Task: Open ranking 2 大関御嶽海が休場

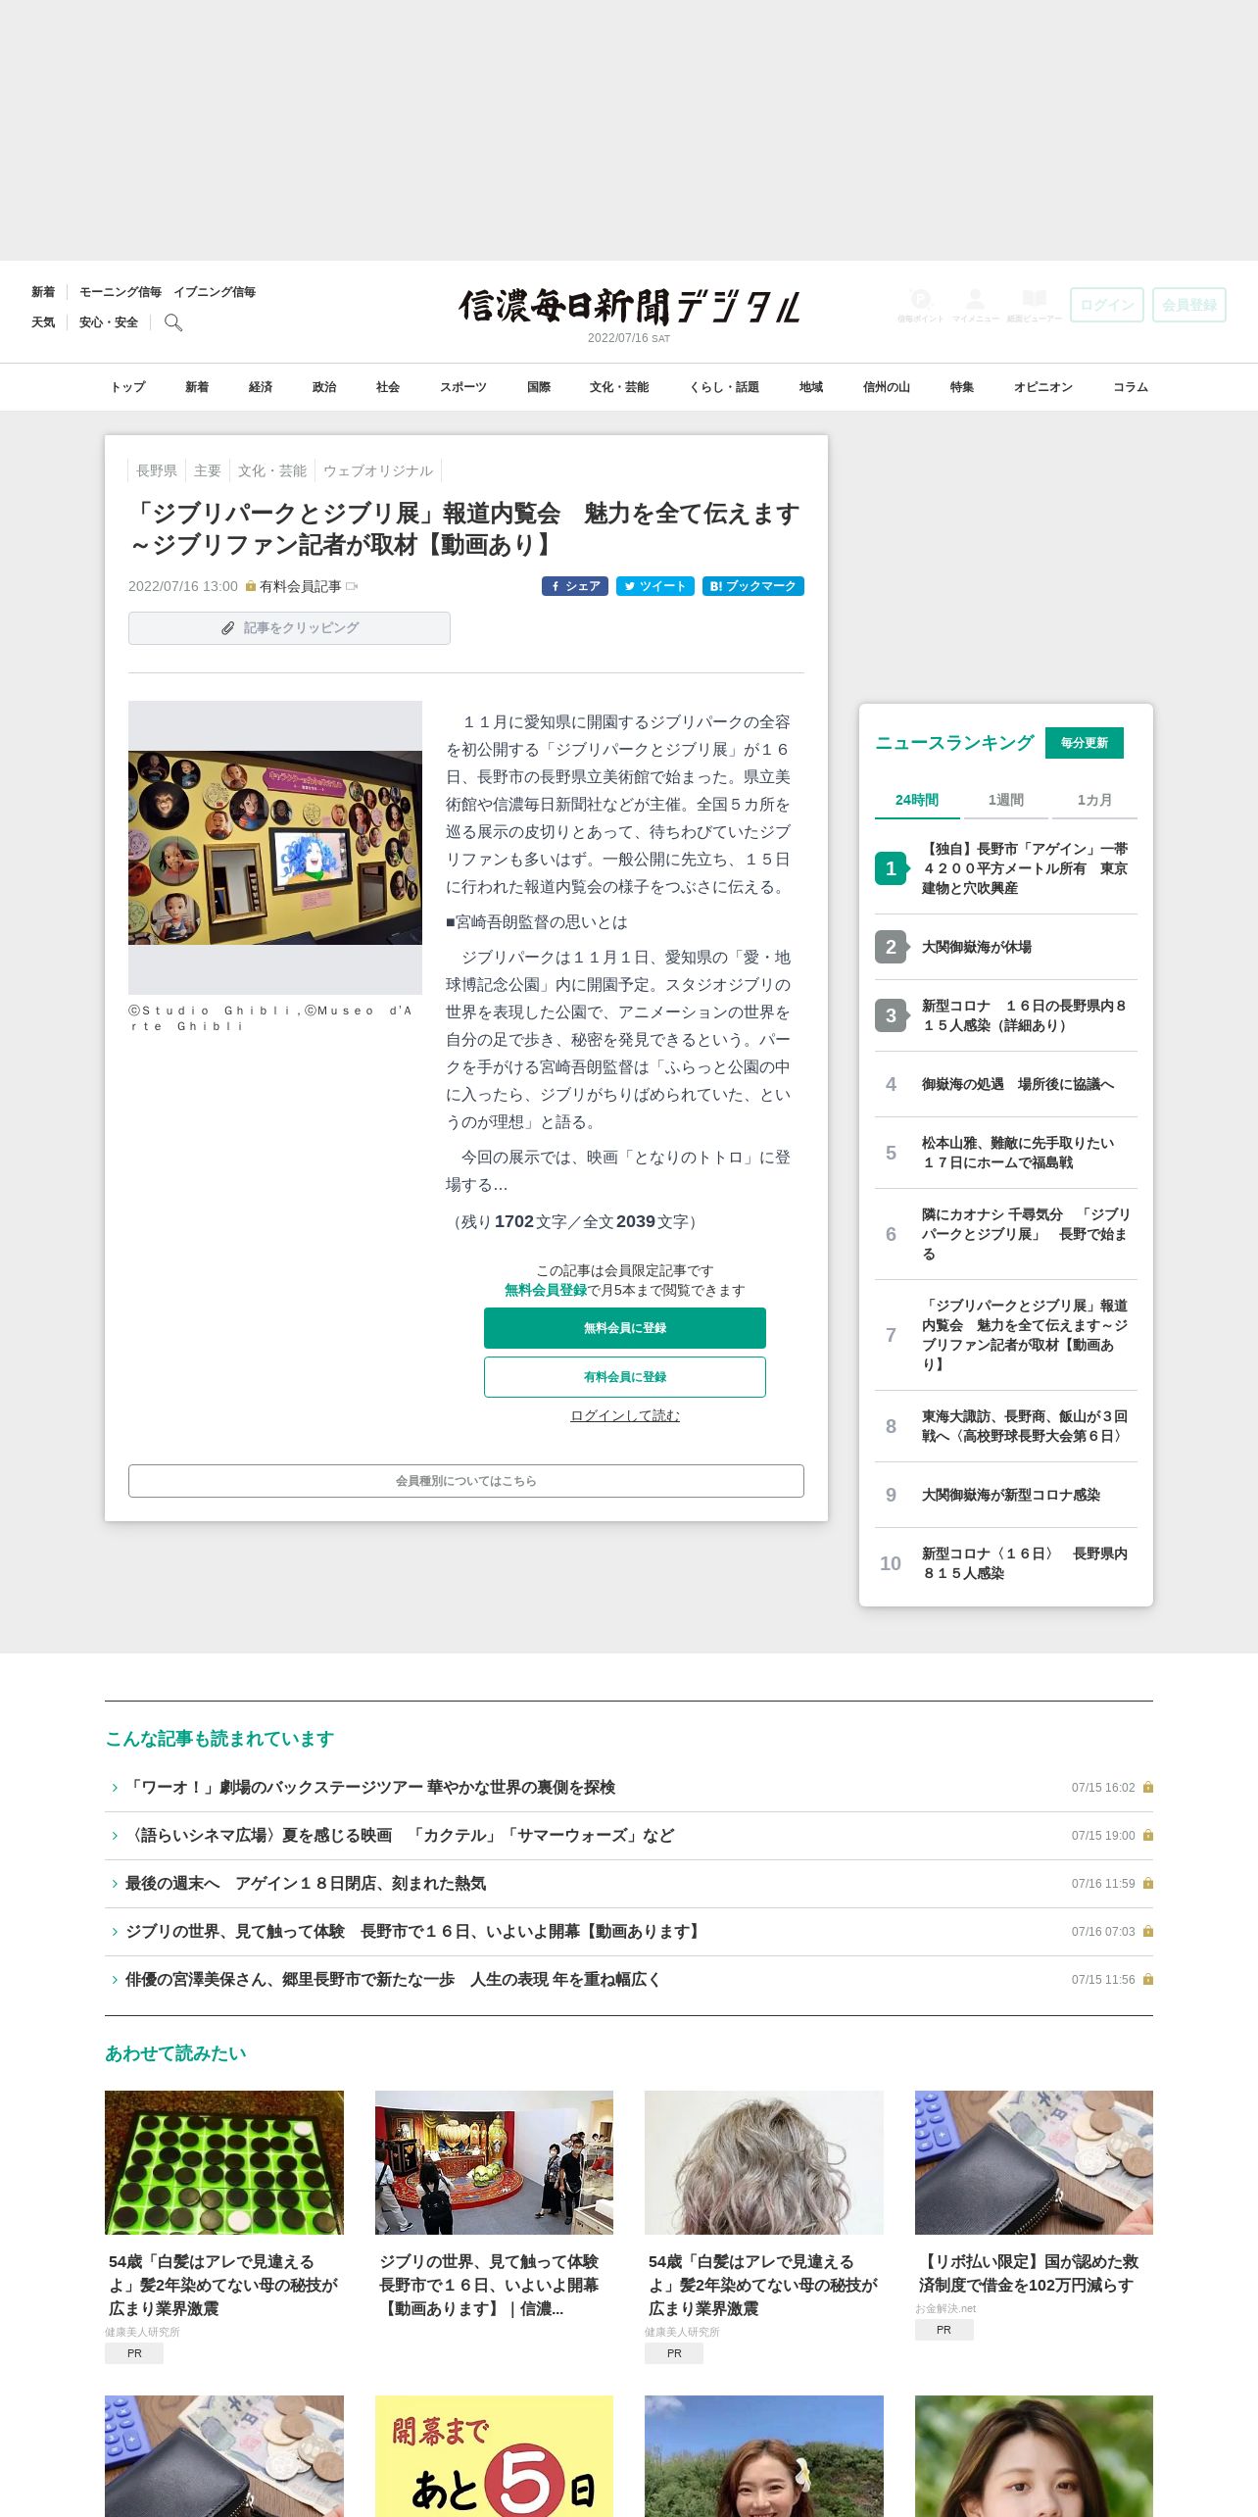Action: (x=977, y=947)
